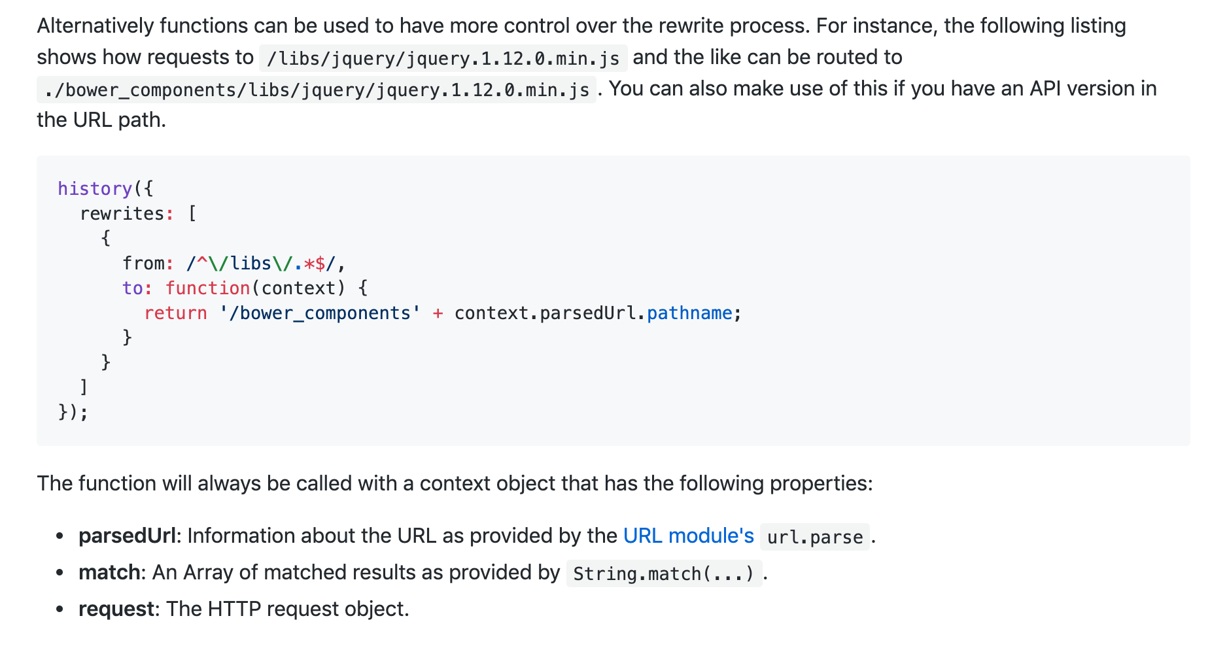Click the bold request term
This screenshot has width=1227, height=650.
[116, 609]
